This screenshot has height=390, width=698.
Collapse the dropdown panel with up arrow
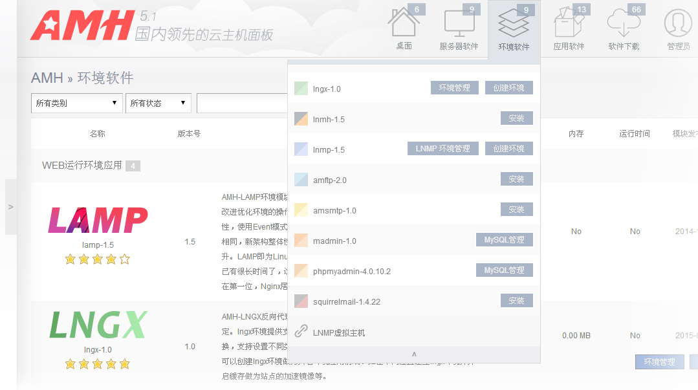[x=414, y=354]
